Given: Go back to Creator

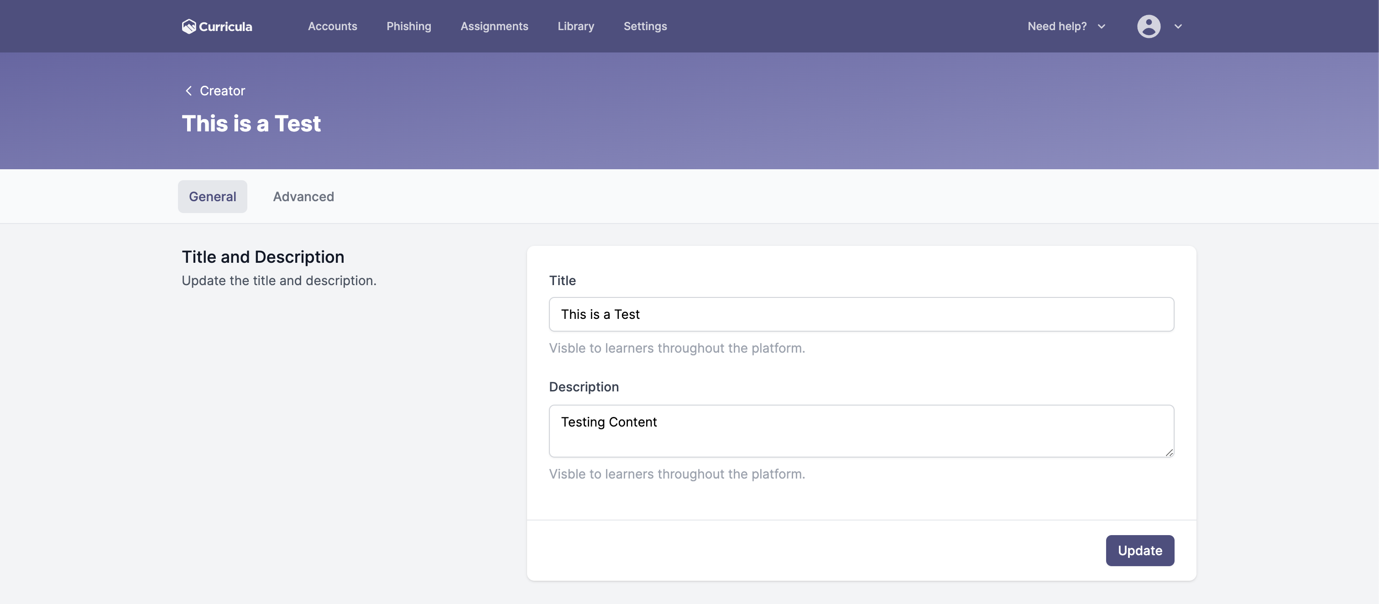Looking at the screenshot, I should point(222,91).
